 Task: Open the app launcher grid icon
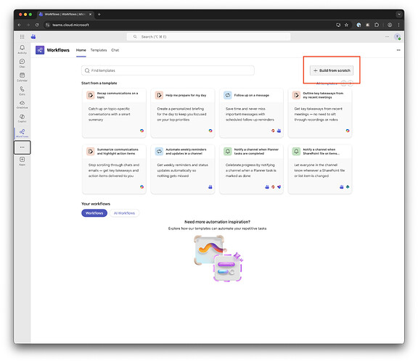coord(22,37)
